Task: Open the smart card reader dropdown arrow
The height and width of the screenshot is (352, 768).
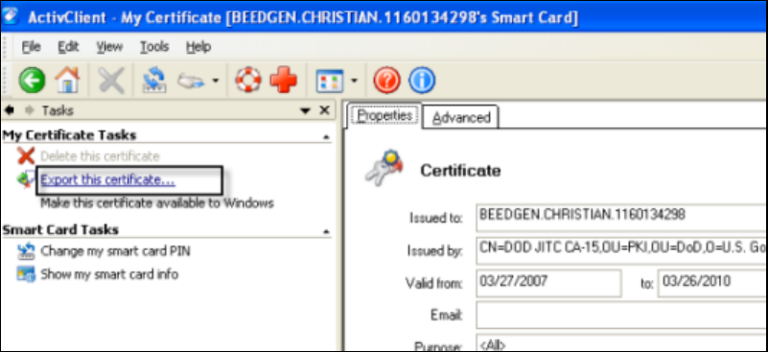Action: tap(215, 81)
